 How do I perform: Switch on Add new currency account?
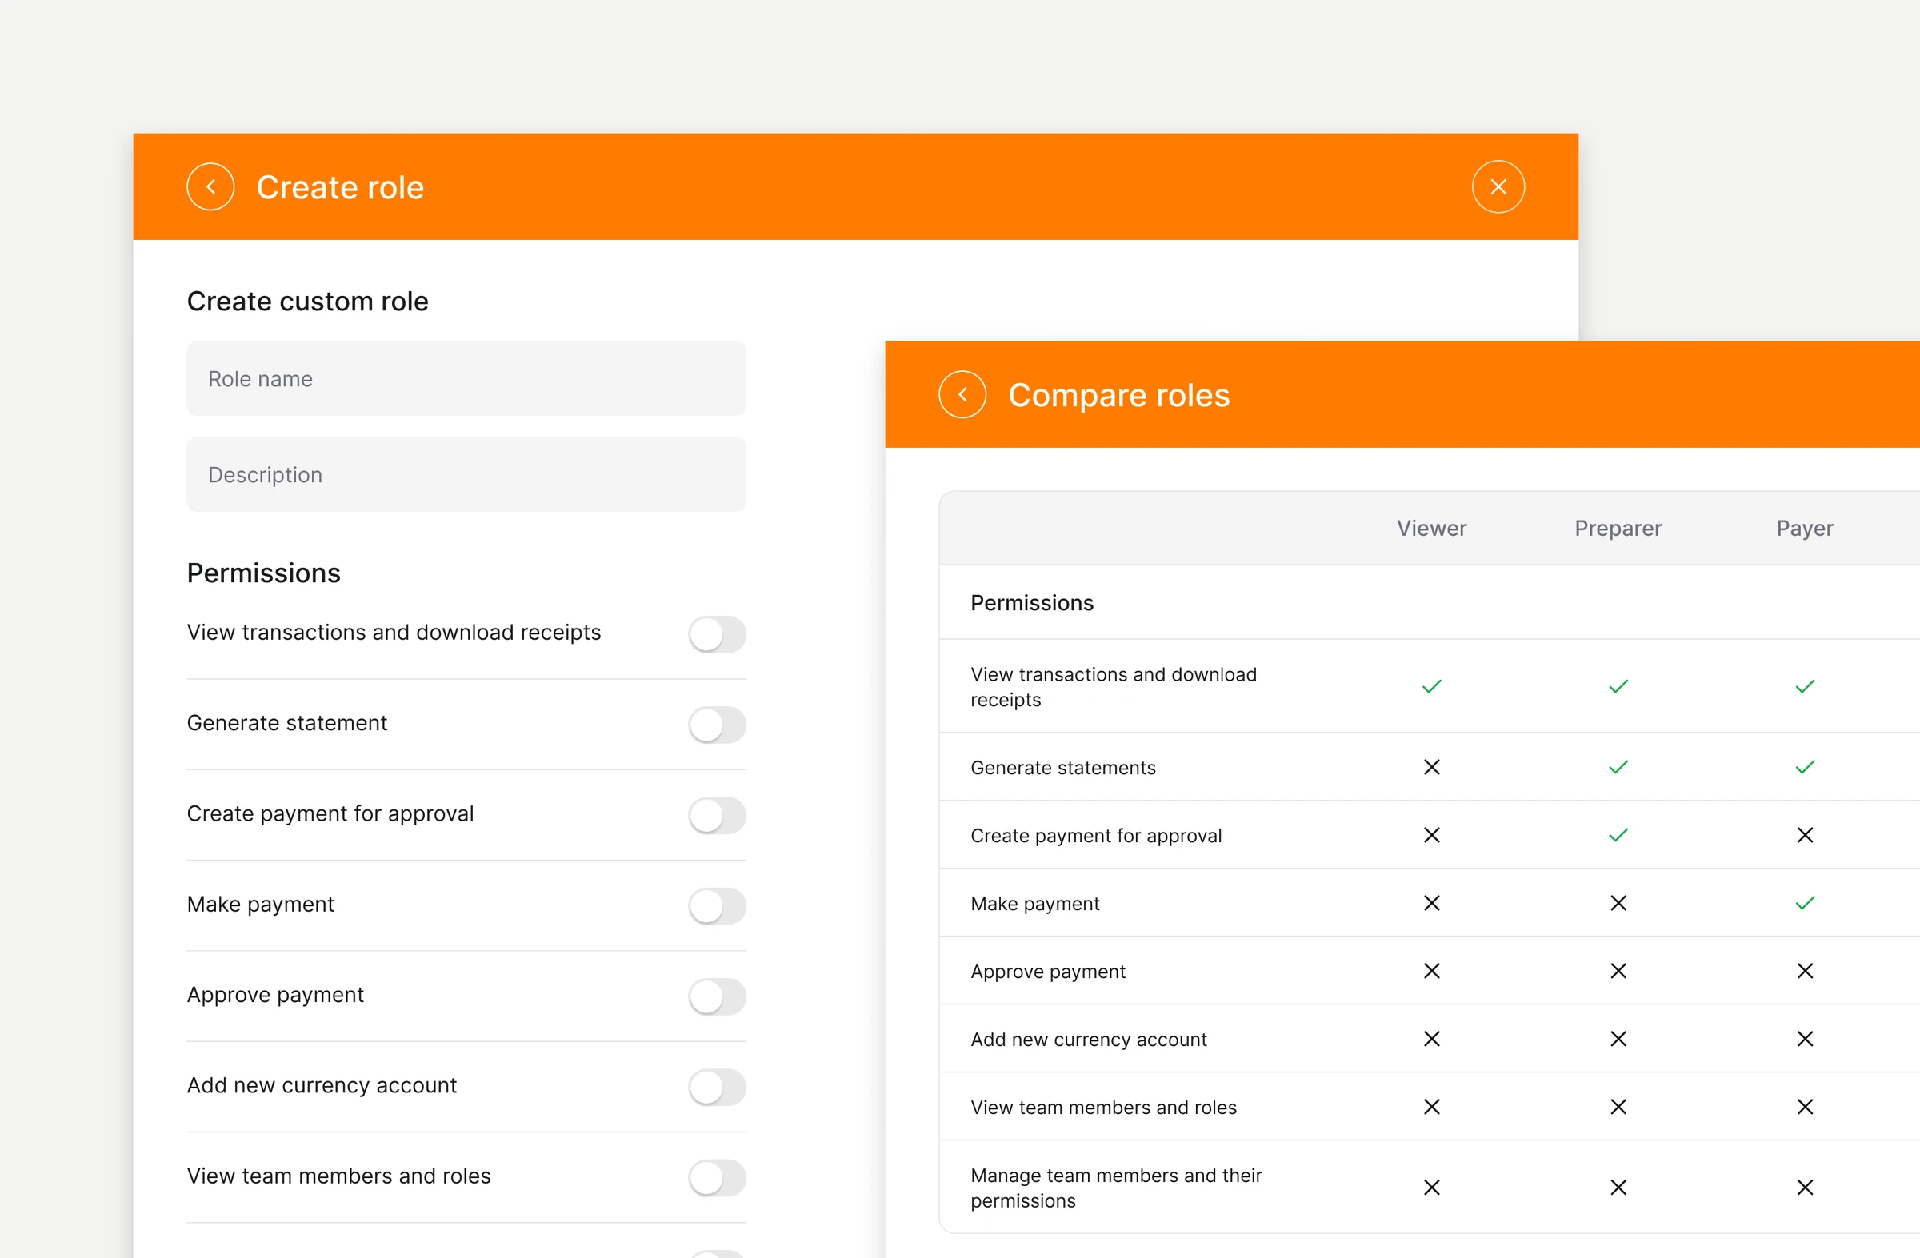pyautogui.click(x=717, y=1087)
